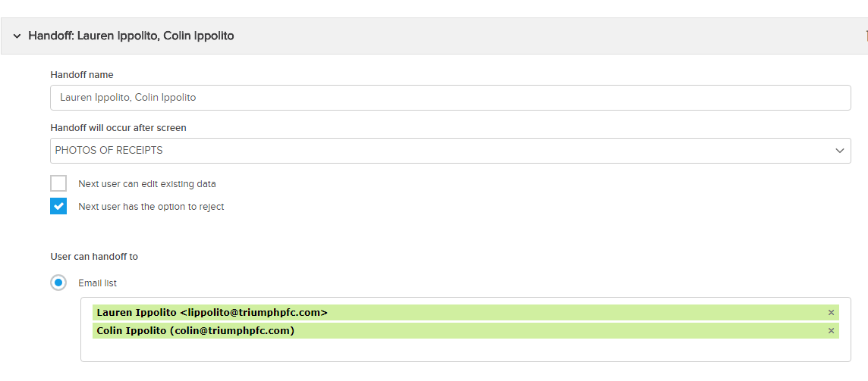Remove Colin Ippolito with the x icon
Screen dimensions: 868x381
(831, 331)
